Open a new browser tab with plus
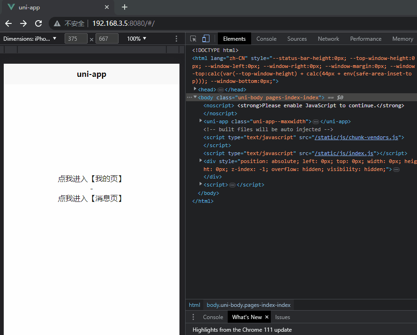417x335 pixels. click(x=125, y=7)
